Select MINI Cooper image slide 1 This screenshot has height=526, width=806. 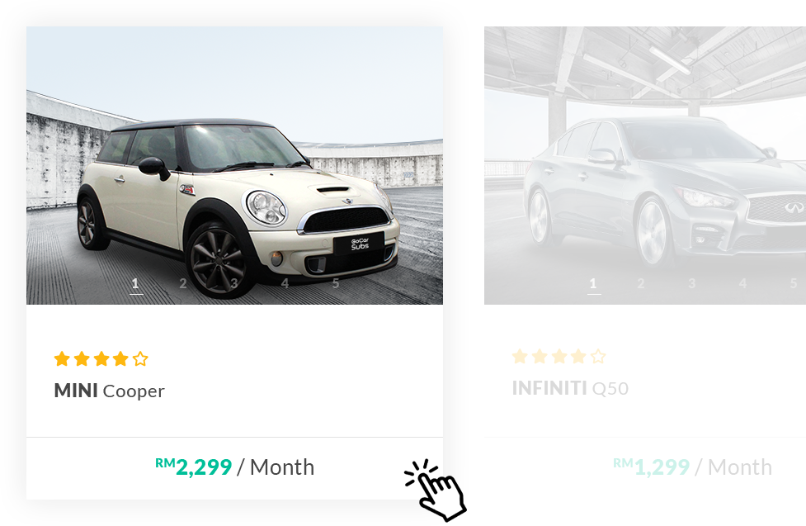(x=135, y=285)
